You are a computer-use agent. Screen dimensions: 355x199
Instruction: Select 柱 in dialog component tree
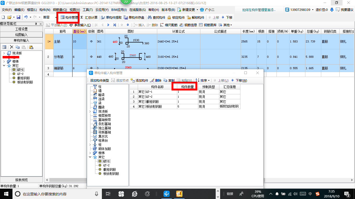[100, 87]
